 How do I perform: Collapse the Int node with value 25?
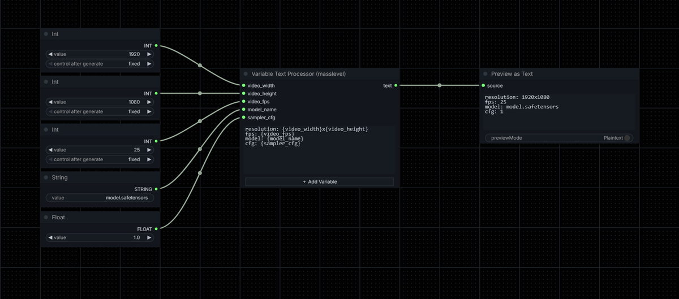click(46, 130)
